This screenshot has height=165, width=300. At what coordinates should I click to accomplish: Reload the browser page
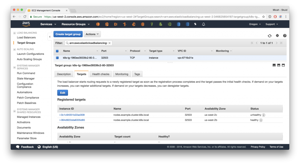click(25, 17)
